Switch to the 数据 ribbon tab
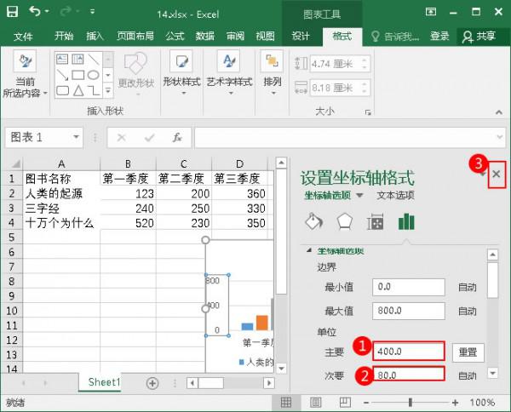This screenshot has width=511, height=412. [x=205, y=36]
